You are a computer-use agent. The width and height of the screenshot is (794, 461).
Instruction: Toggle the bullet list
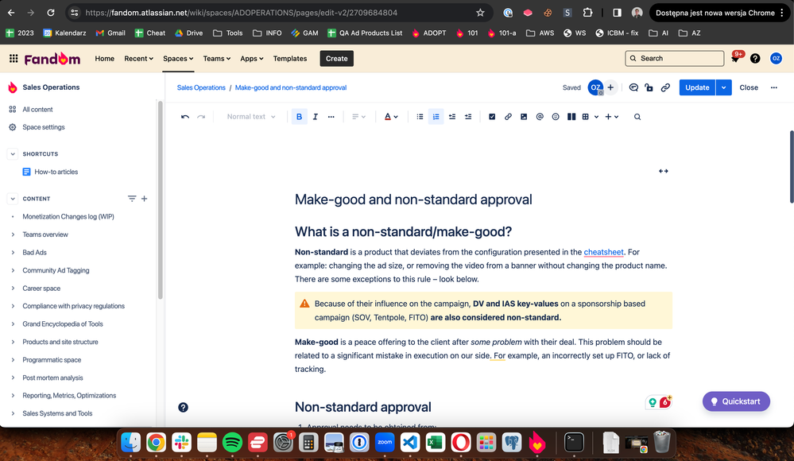click(420, 117)
